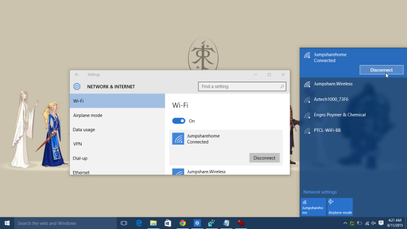Click the muted volume tray icon

(374, 223)
